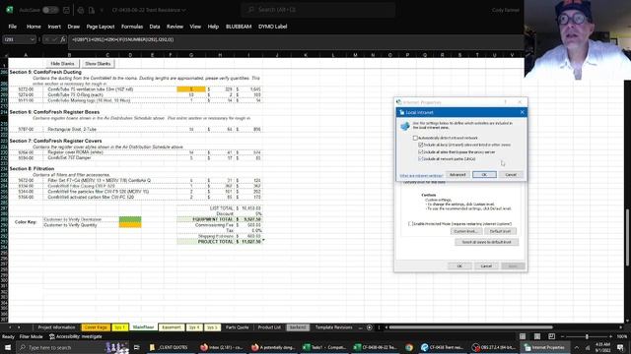Image resolution: width=631 pixels, height=354 pixels.
Task: Click the Type here to search box
Action: point(60,347)
